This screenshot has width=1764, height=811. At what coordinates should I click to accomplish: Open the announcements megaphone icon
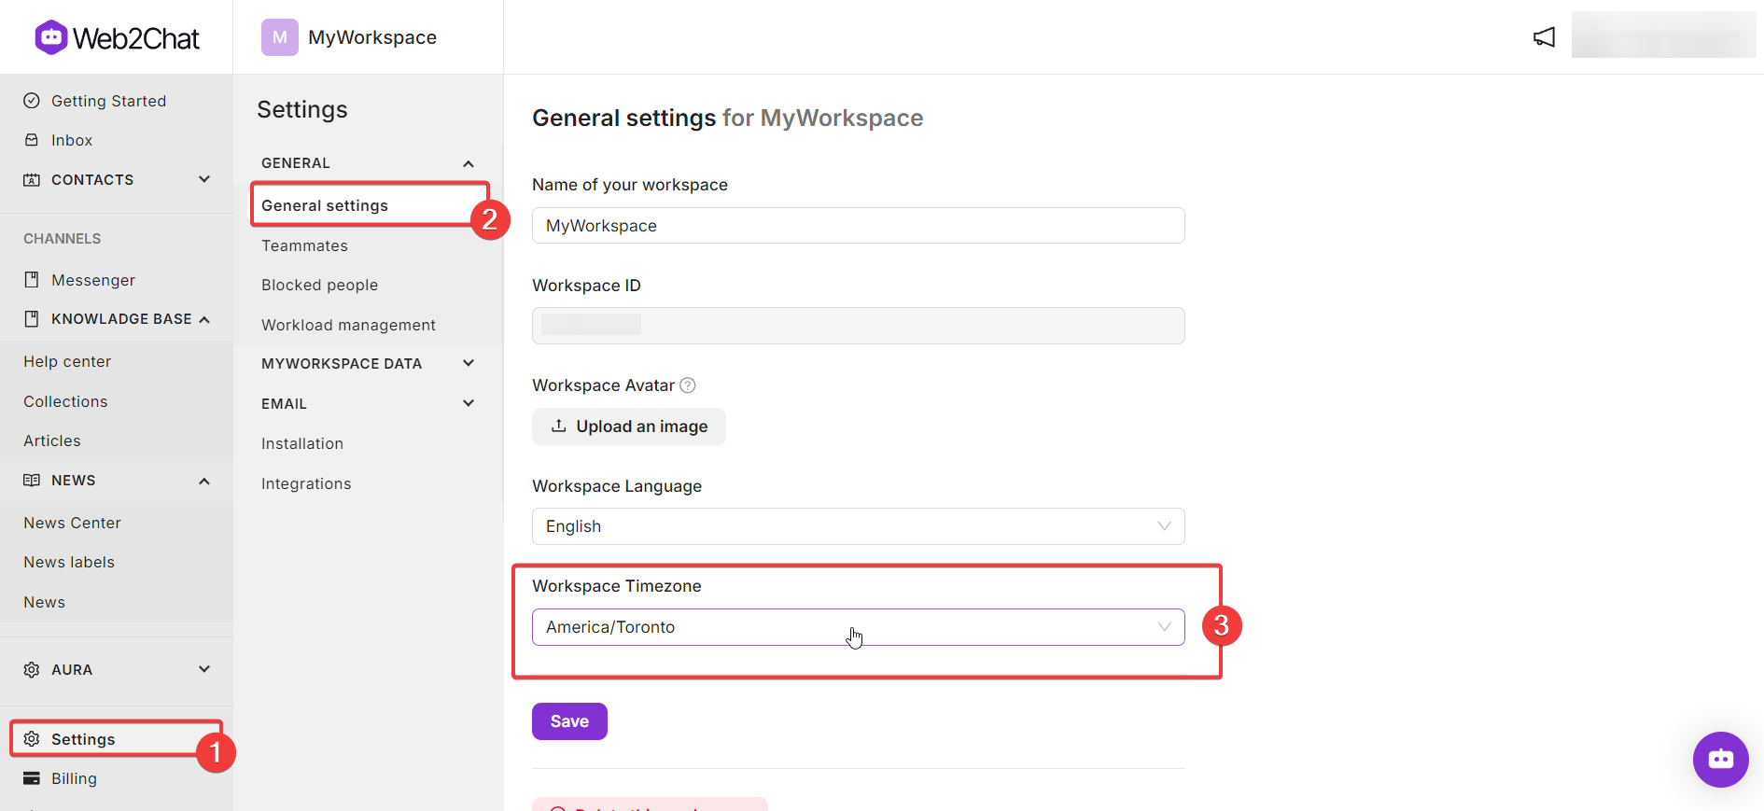pyautogui.click(x=1544, y=37)
